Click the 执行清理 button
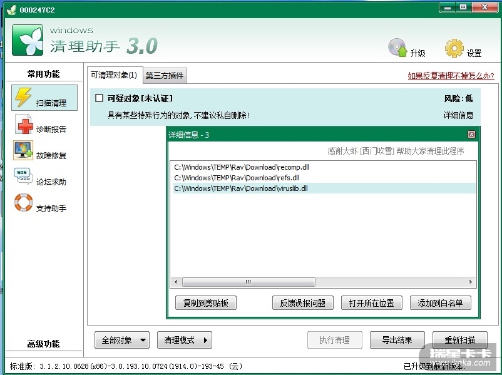The width and height of the screenshot is (502, 375). (334, 340)
